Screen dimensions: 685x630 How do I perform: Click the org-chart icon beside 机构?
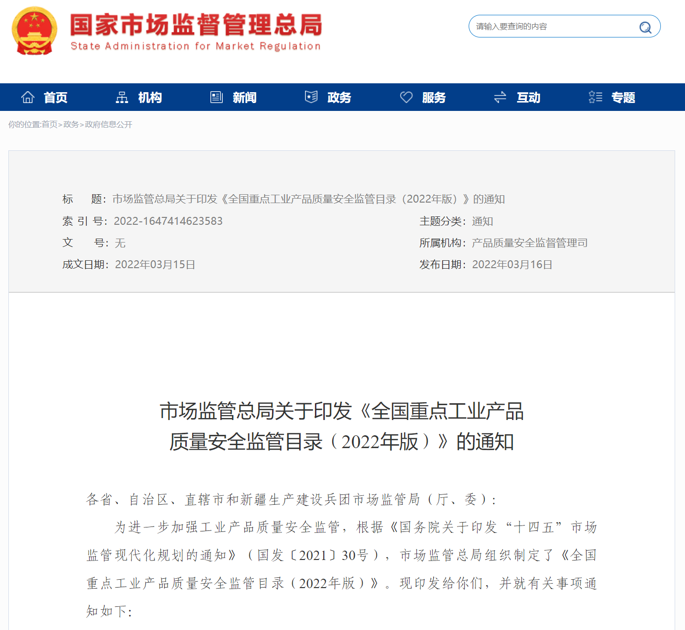tap(122, 98)
